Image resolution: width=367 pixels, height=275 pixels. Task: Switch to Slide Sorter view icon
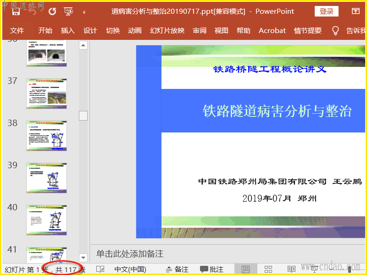(x=268, y=269)
